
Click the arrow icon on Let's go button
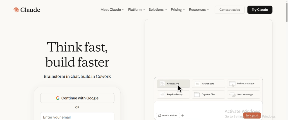(x=257, y=116)
